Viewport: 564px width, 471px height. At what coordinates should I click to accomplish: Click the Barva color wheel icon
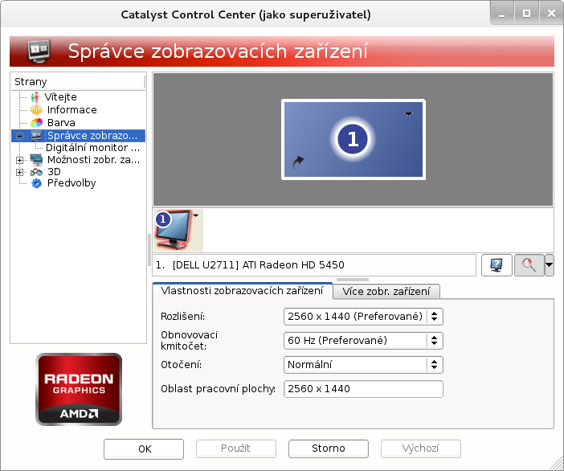pyautogui.click(x=36, y=123)
